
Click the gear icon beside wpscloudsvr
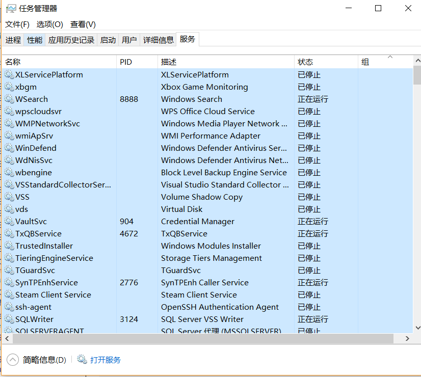[9, 111]
